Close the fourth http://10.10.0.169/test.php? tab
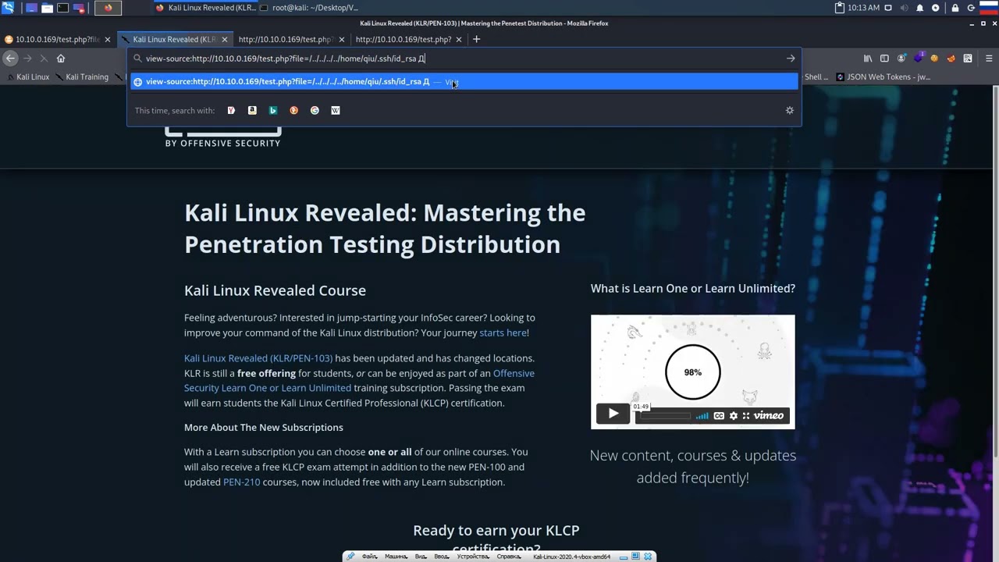 pyautogui.click(x=459, y=39)
